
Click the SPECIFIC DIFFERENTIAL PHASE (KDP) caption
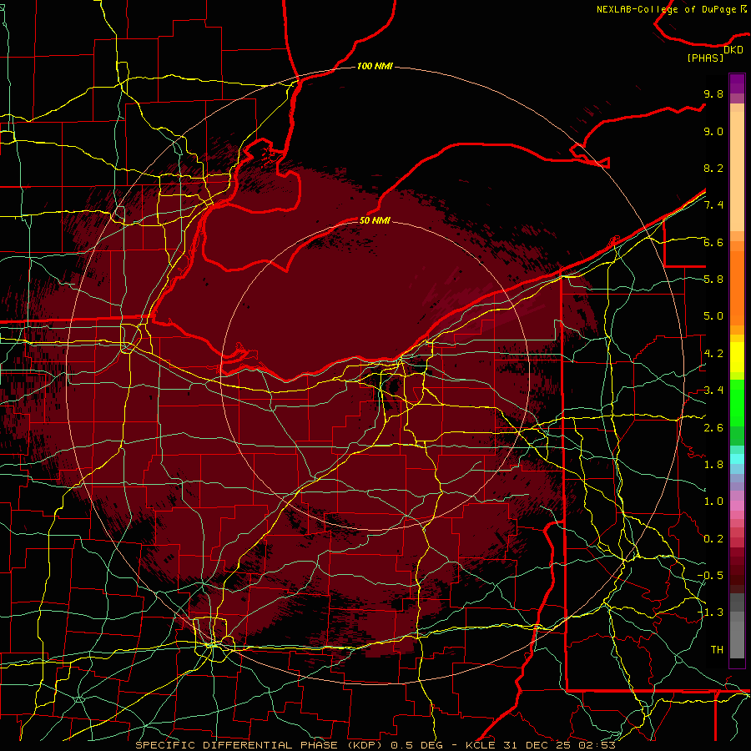point(260,745)
